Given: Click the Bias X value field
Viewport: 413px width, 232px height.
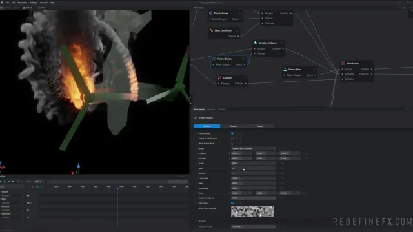Looking at the screenshot, I should (x=241, y=193).
